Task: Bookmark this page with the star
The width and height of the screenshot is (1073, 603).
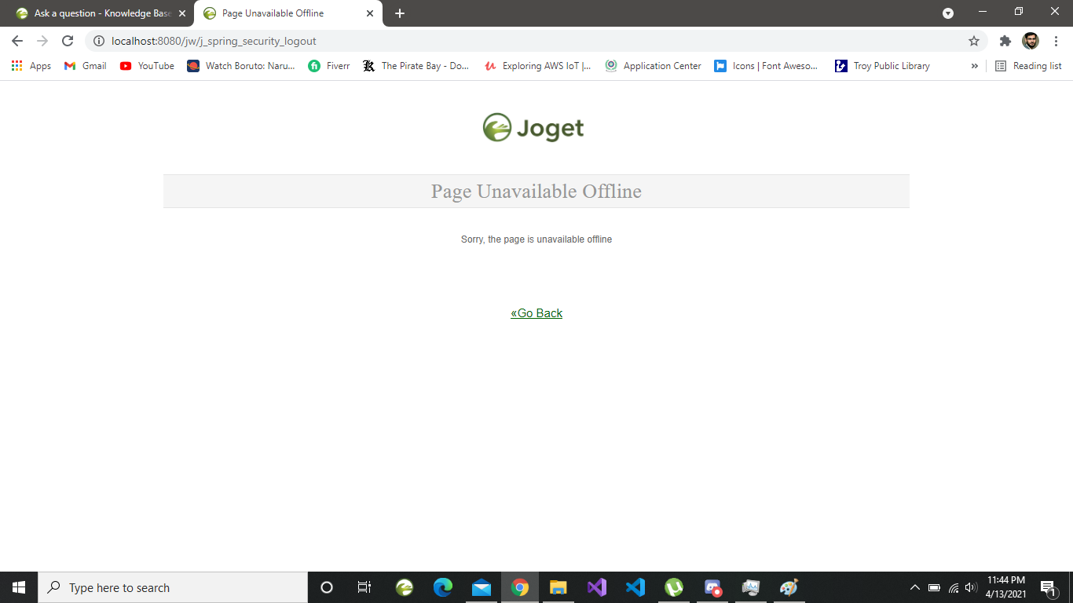Action: tap(974, 41)
